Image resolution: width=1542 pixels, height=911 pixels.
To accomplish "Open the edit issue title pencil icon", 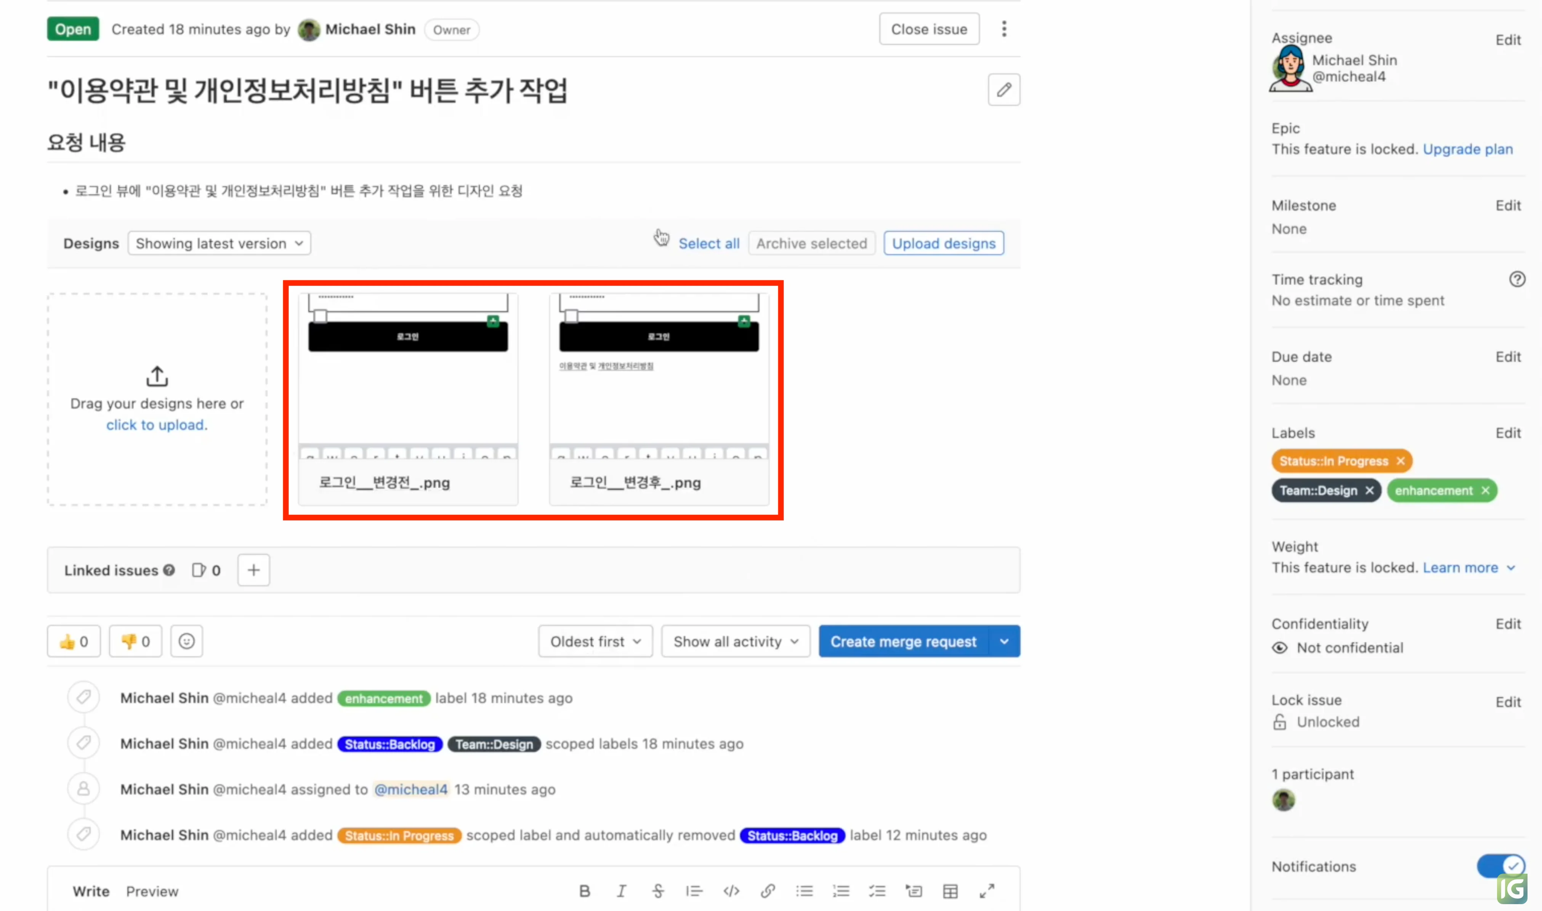I will 1003,90.
